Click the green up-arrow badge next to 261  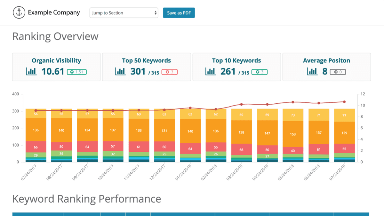(x=260, y=72)
